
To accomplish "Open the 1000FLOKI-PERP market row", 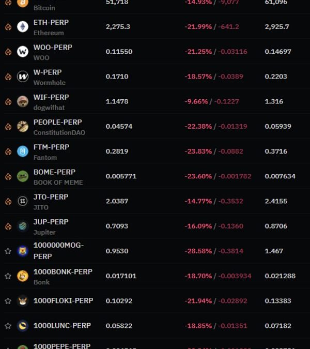I will [x=155, y=301].
